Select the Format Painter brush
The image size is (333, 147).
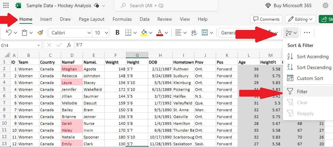point(40,33)
